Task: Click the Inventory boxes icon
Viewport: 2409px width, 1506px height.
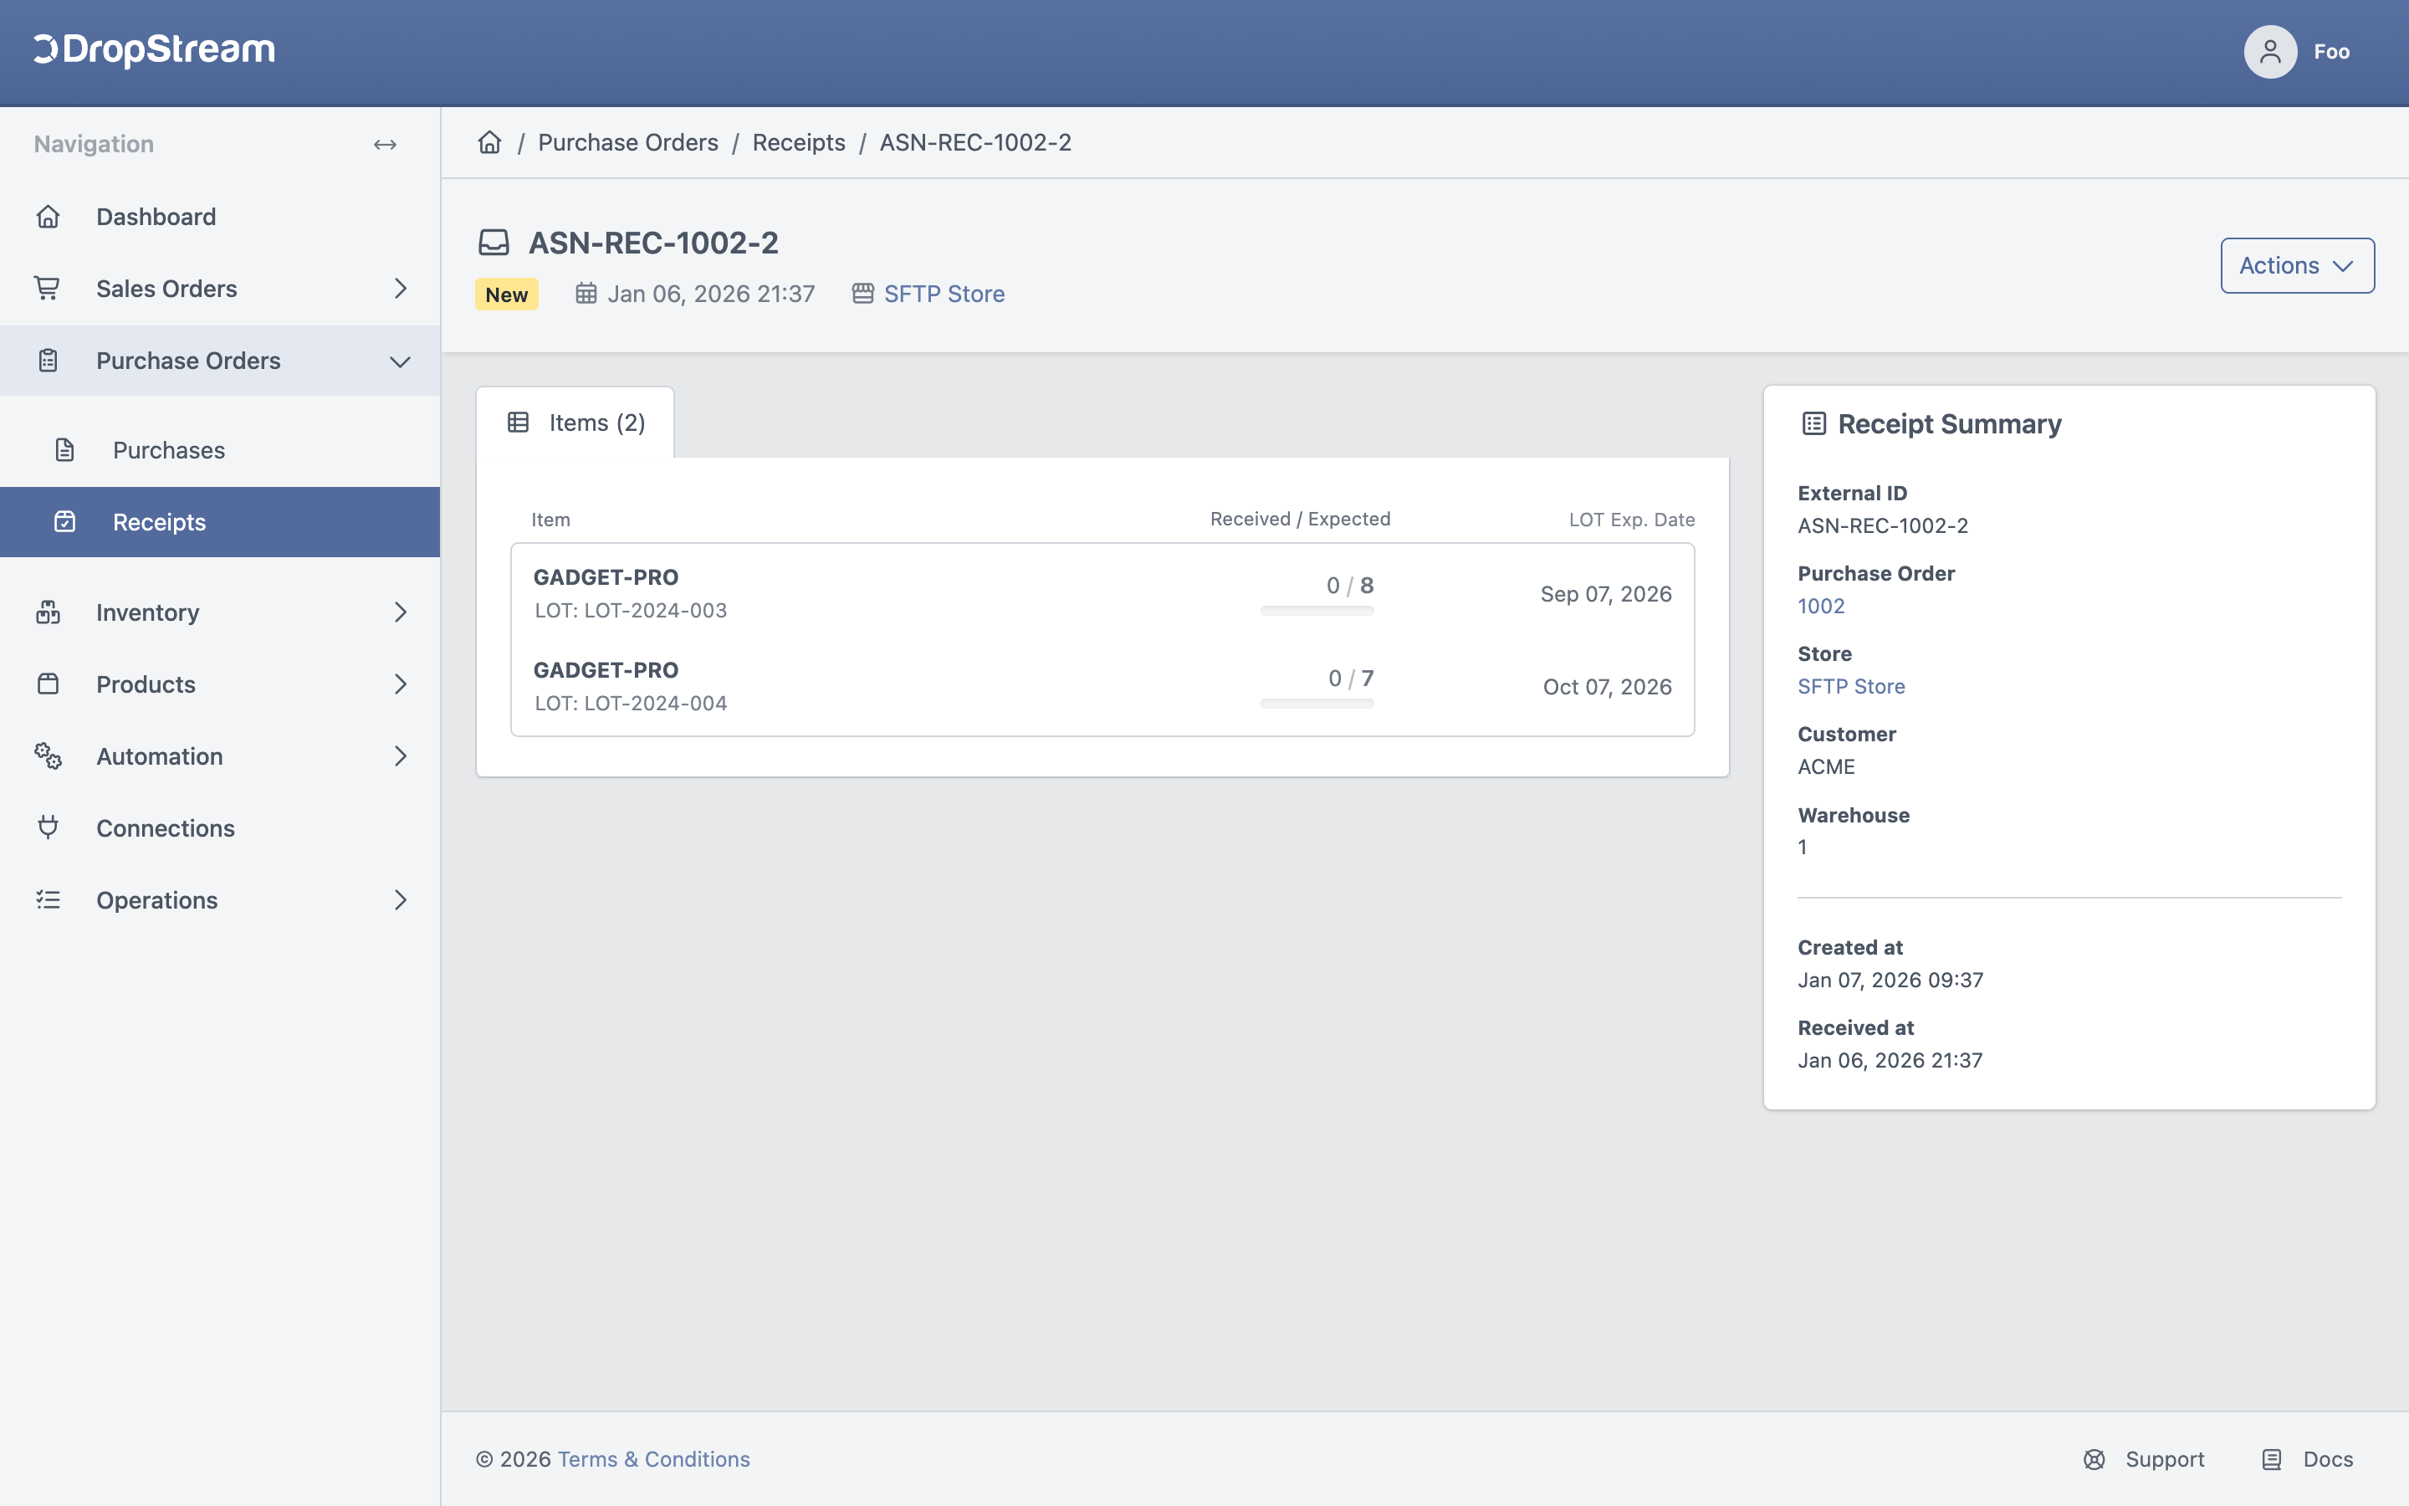Action: 48,612
